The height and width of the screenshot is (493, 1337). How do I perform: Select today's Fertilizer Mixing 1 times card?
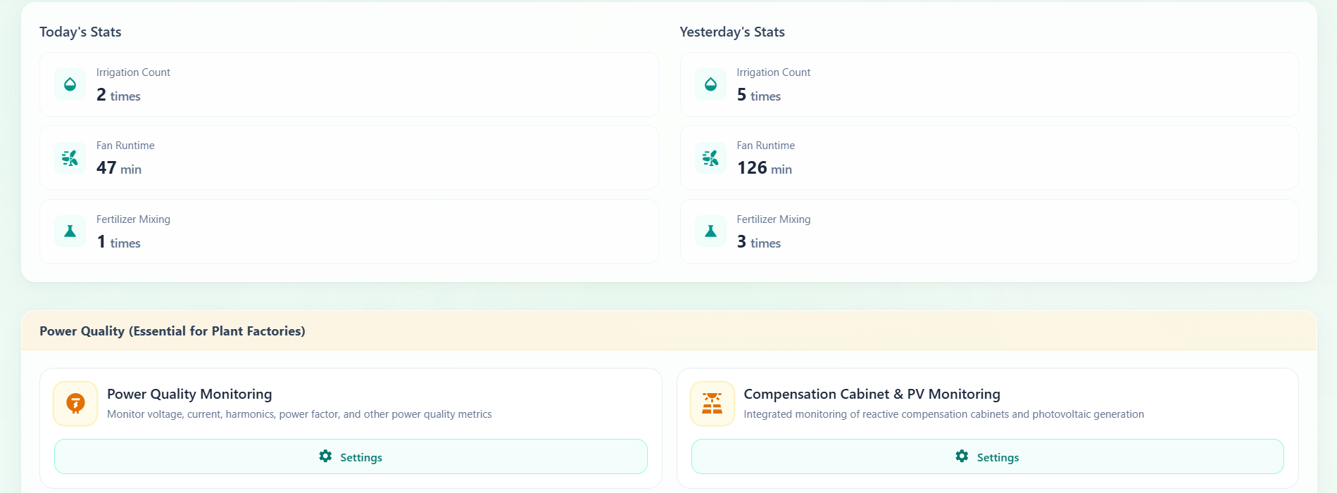(x=349, y=231)
